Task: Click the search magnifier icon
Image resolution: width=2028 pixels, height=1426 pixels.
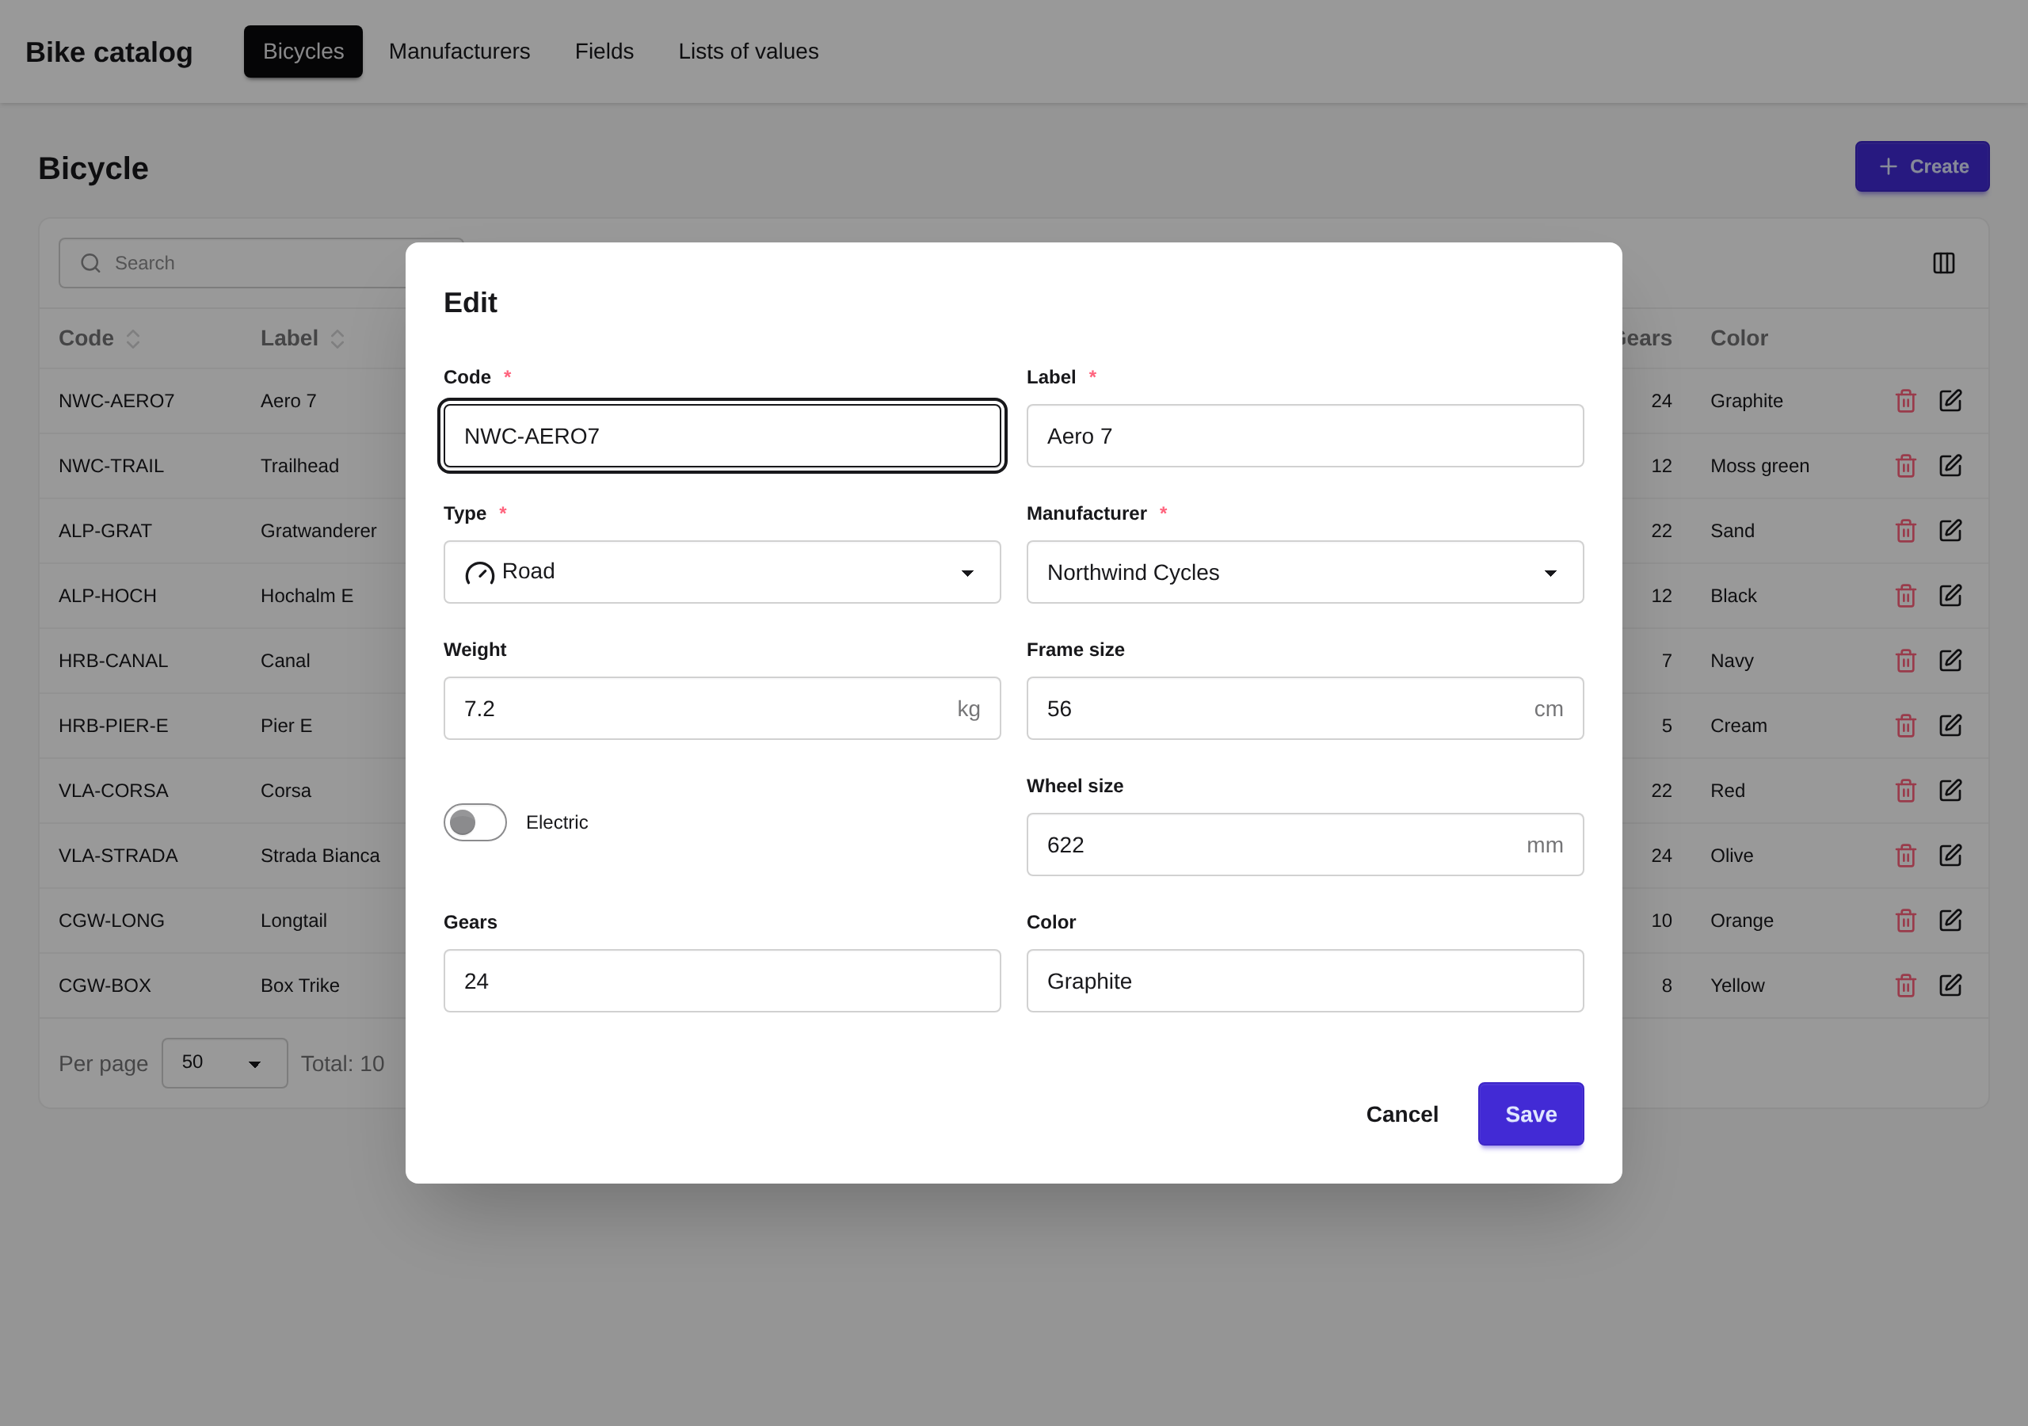Action: pos(91,263)
